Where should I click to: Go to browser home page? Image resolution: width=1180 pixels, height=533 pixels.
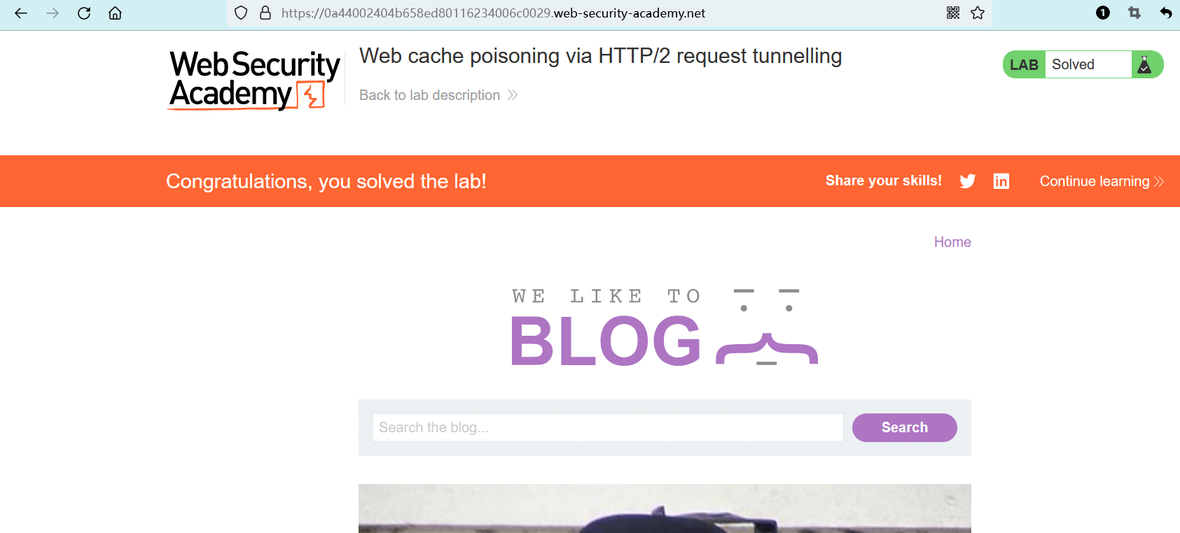(116, 13)
